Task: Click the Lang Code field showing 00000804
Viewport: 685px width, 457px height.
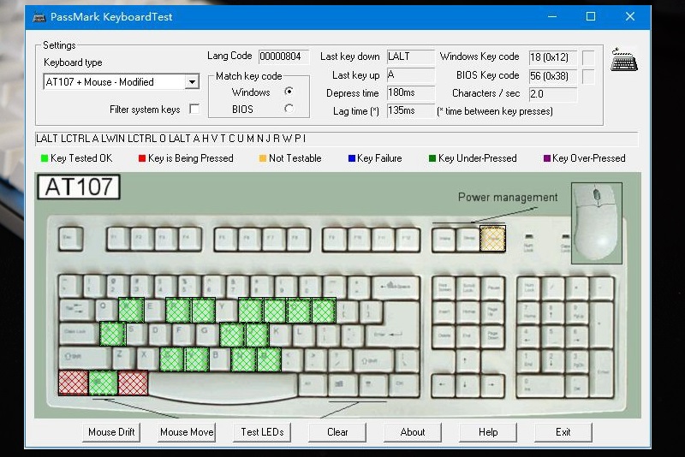Action: point(284,56)
